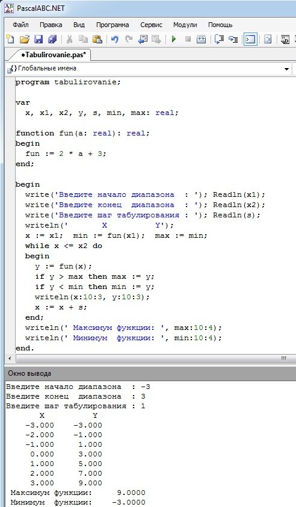Click output value 9.0000 for Максимум функции
296x507 pixels.
[x=131, y=493]
